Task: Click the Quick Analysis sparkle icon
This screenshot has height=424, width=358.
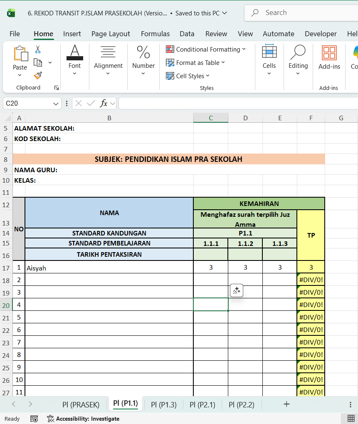Action: (x=237, y=291)
